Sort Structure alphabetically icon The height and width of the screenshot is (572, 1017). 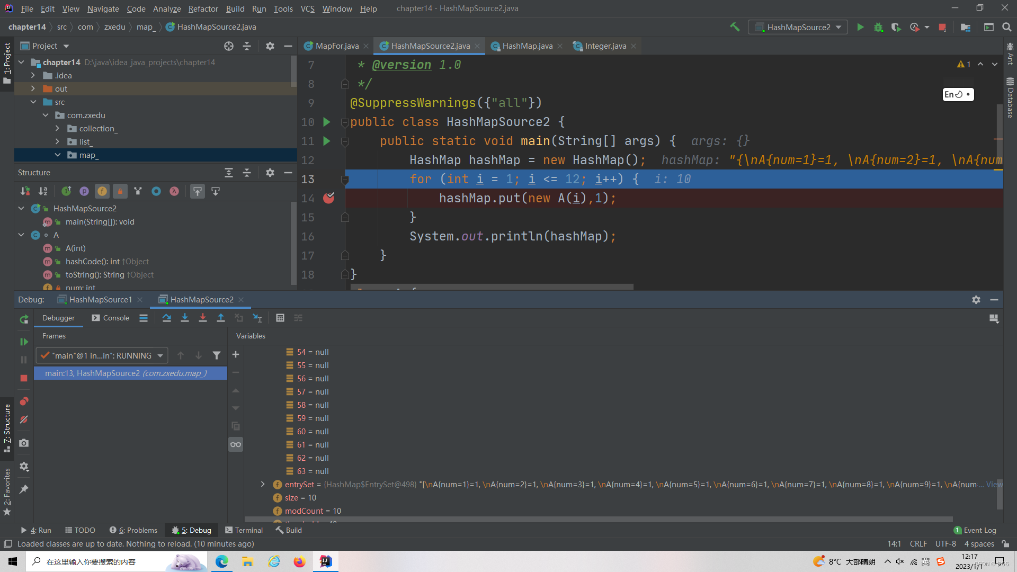click(x=43, y=191)
